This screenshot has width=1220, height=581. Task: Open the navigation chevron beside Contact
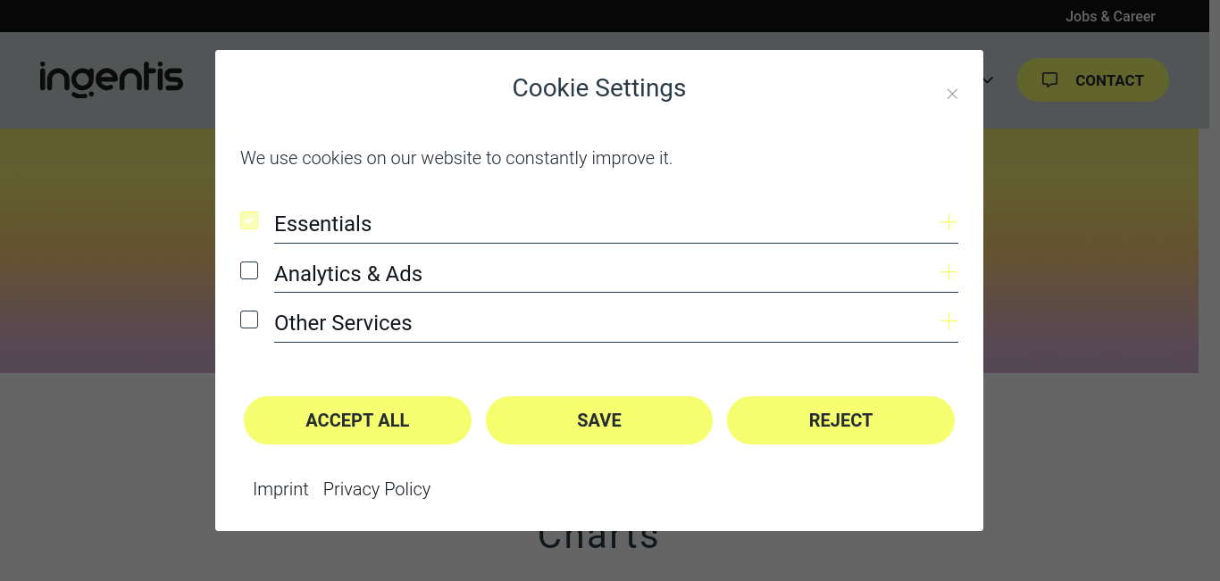[988, 80]
